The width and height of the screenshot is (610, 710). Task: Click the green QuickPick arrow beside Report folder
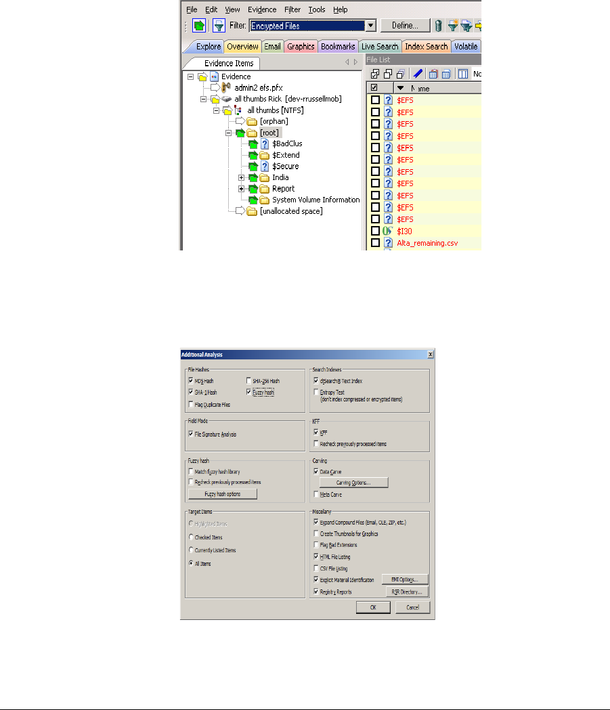[x=253, y=189]
